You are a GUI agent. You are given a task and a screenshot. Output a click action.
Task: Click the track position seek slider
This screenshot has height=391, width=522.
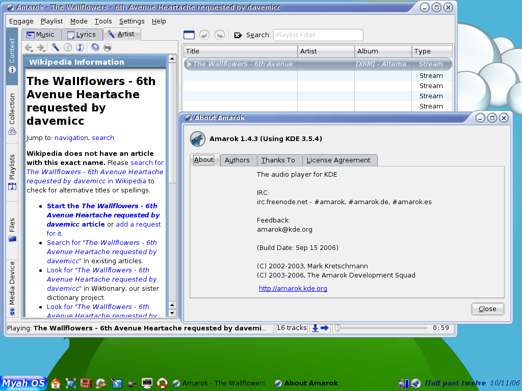point(381,328)
